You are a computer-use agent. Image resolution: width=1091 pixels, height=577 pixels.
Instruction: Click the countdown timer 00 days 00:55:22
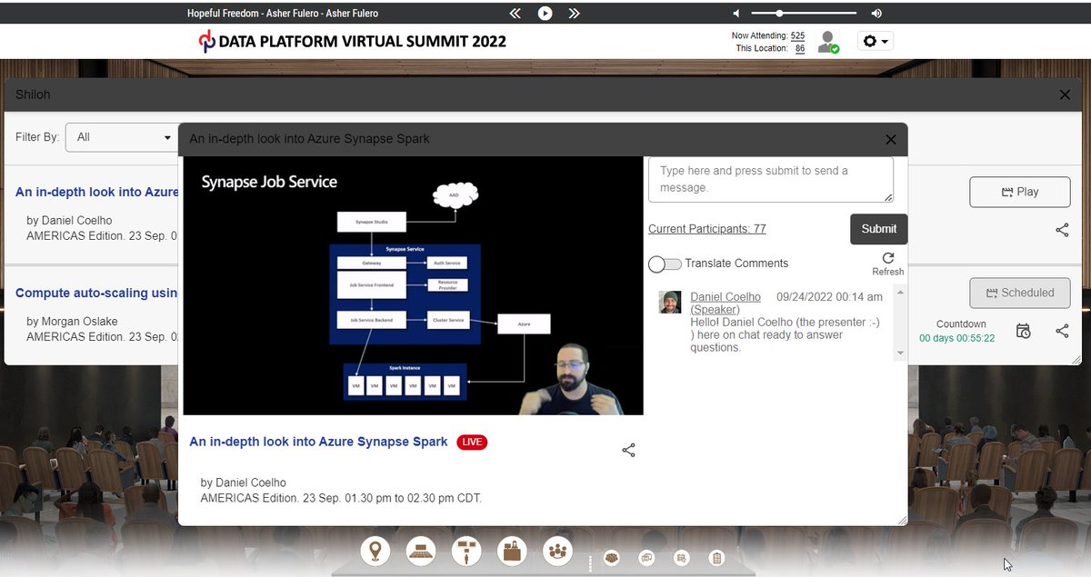[956, 338]
